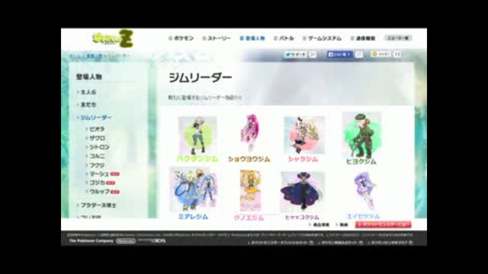Click the Twitter tweet share button
Image resolution: width=488 pixels, height=274 pixels.
click(296, 54)
